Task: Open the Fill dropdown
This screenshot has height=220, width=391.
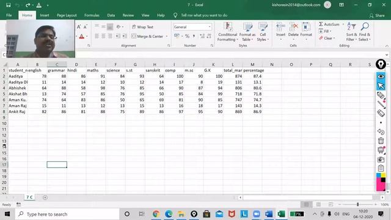Action: point(325,31)
